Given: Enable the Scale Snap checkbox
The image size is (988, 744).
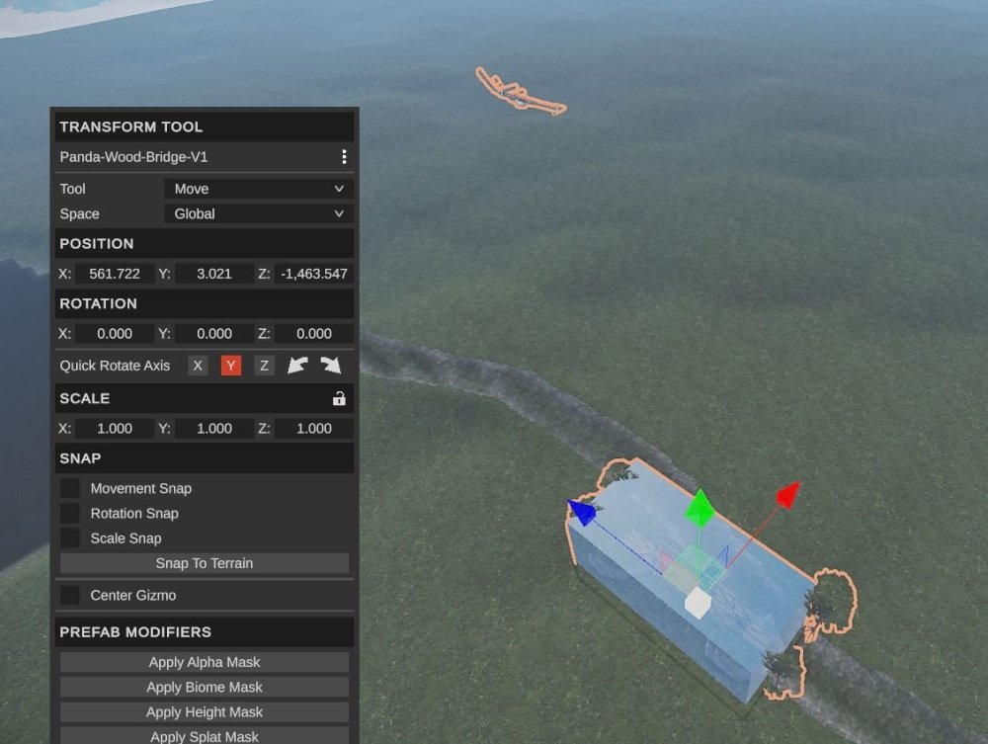Looking at the screenshot, I should [x=70, y=538].
